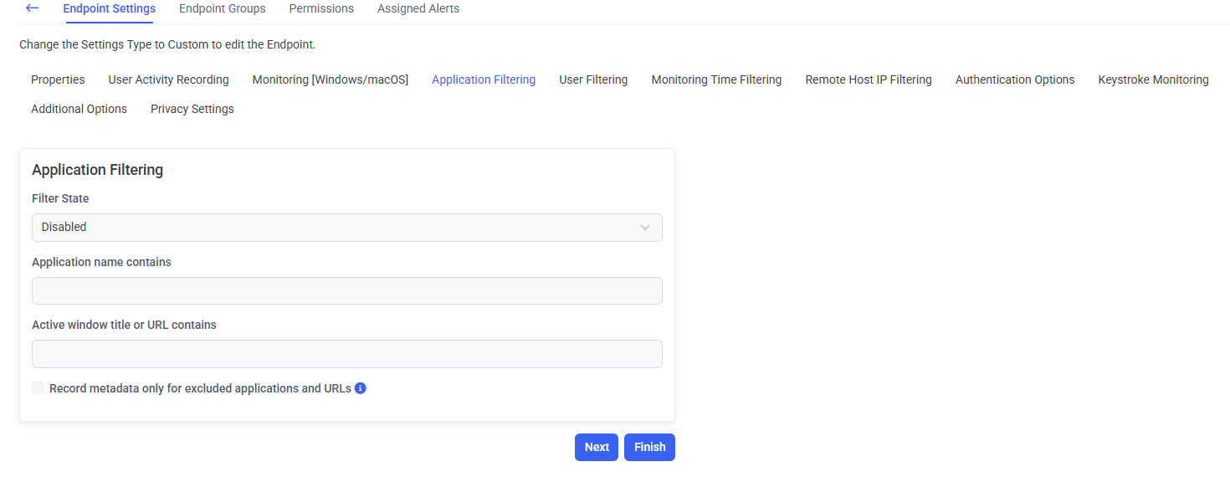Select the Application Filtering sub-tab
This screenshot has width=1230, height=477.
[x=484, y=79]
